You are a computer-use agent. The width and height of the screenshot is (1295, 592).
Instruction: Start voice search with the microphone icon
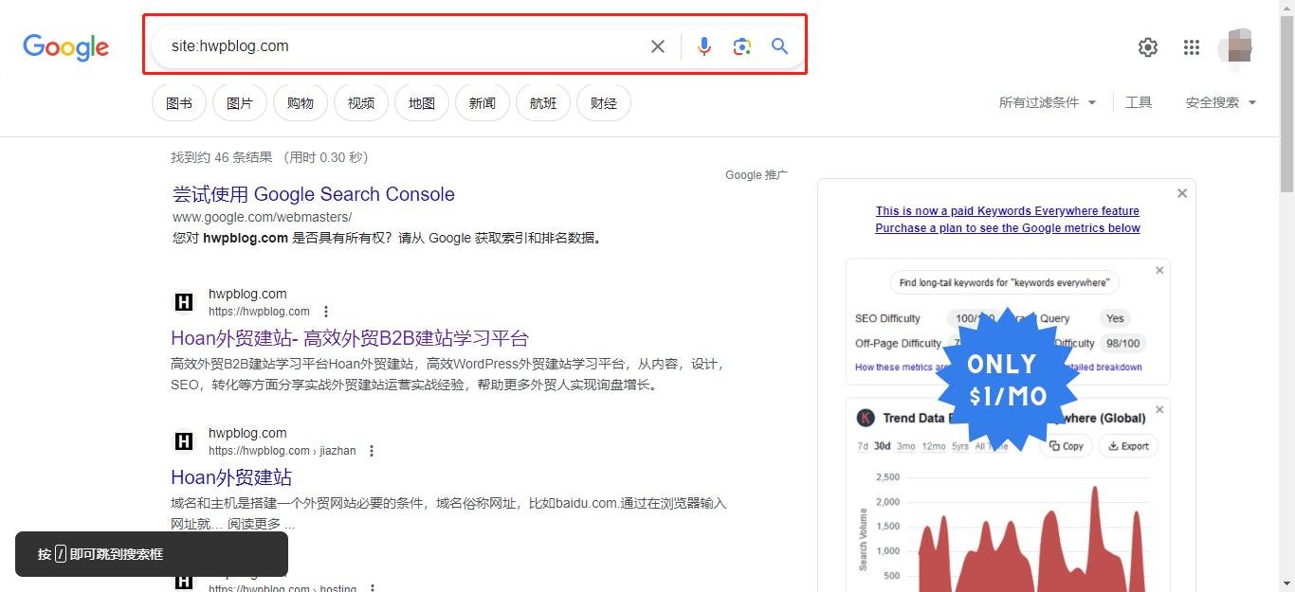[703, 46]
